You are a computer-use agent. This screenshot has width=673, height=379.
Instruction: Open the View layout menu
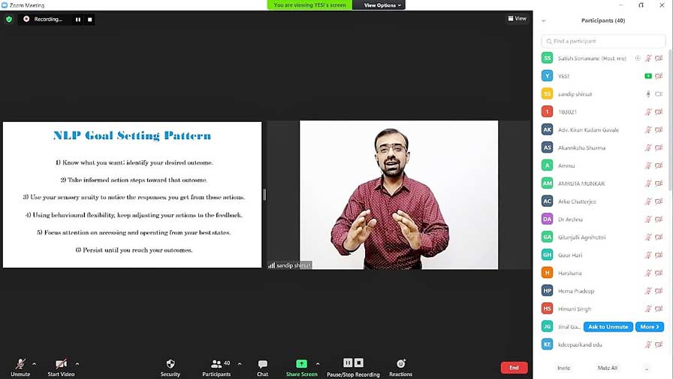pos(517,19)
